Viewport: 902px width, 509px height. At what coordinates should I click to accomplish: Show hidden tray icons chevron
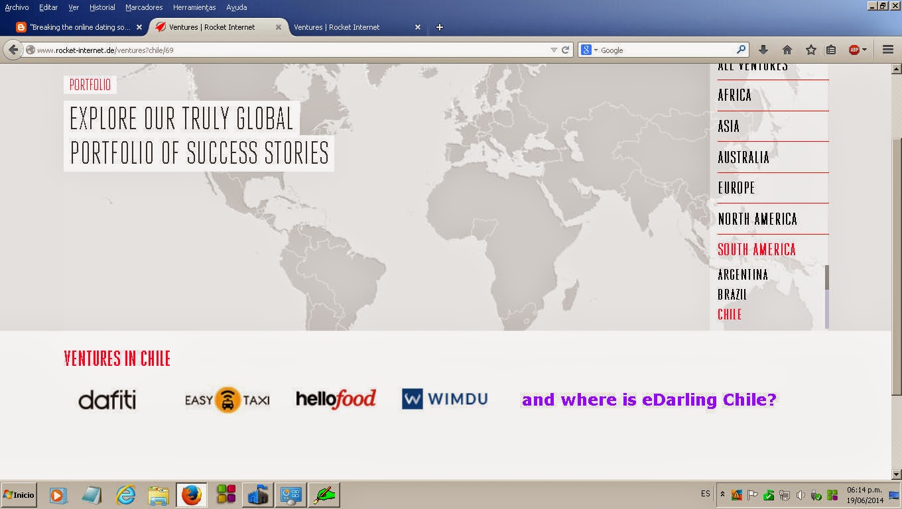(x=722, y=495)
